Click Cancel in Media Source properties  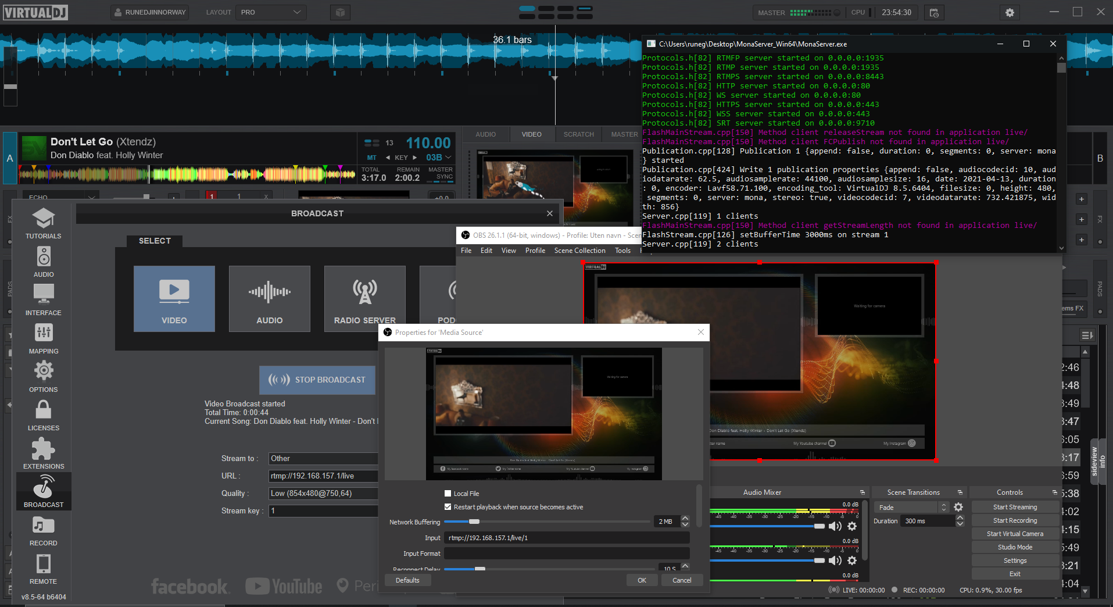tap(682, 580)
